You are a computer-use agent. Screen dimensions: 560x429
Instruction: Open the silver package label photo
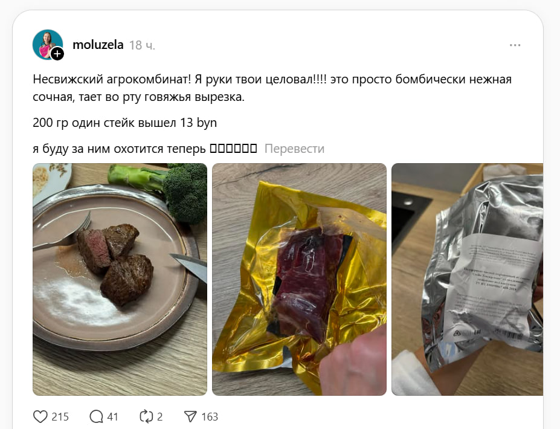click(x=467, y=279)
